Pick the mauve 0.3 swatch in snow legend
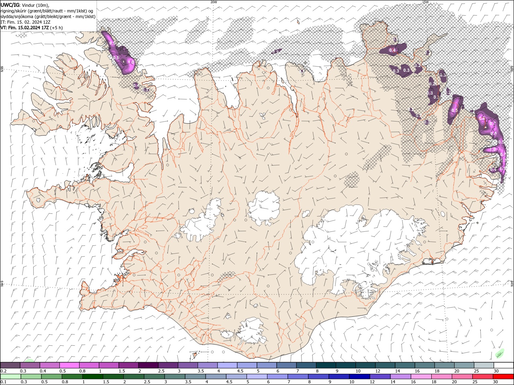The width and height of the screenshot is (514, 385). 30,365
